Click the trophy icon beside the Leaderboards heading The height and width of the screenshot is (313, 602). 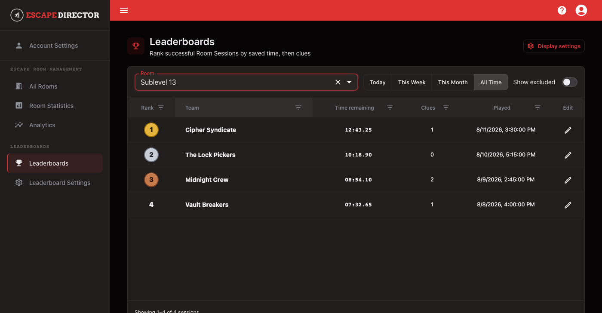point(136,46)
